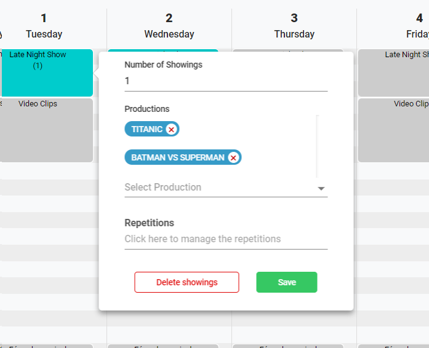Click the Productions list scrollbar
This screenshot has height=348, width=429.
coord(317,146)
